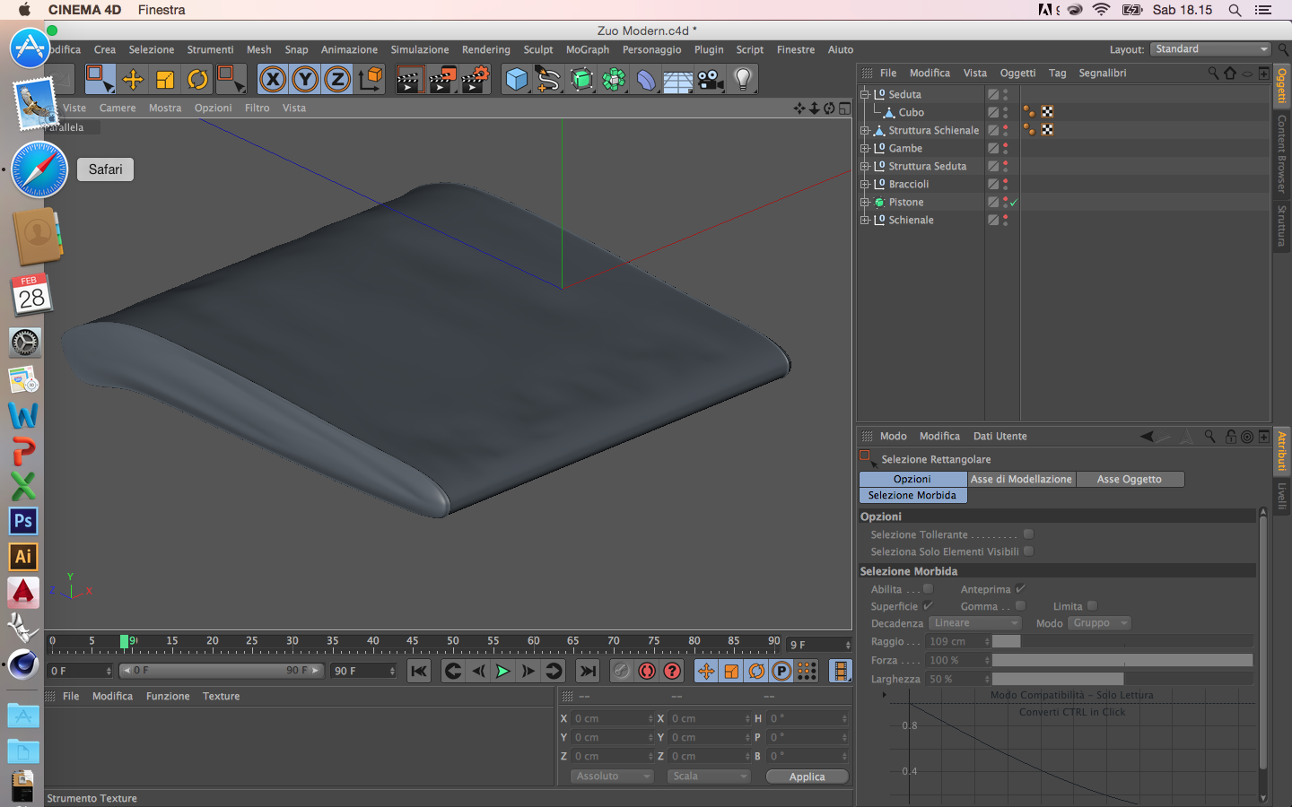
Task: Open Safari from the Dock
Action: (39, 170)
